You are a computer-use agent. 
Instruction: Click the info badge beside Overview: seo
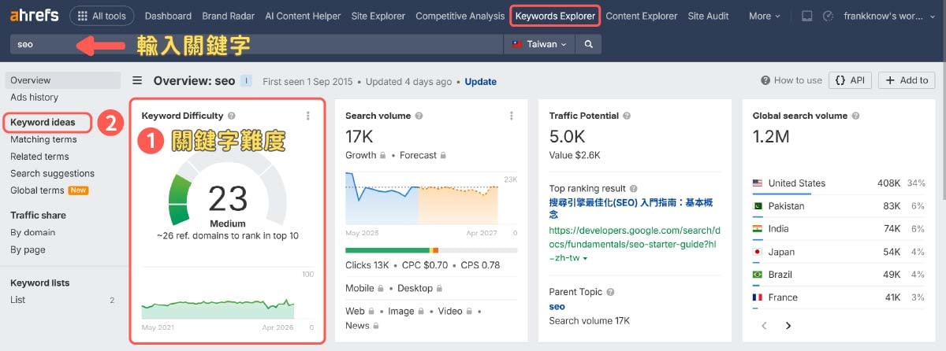pyautogui.click(x=246, y=80)
